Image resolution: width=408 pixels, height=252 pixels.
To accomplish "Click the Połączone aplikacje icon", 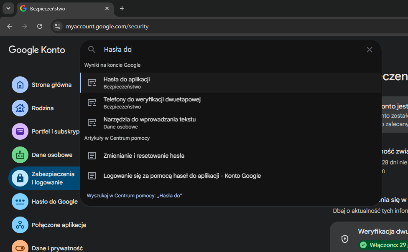I will pyautogui.click(x=20, y=225).
